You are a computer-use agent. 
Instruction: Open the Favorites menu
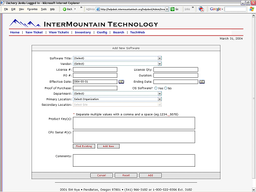click(32, 9)
